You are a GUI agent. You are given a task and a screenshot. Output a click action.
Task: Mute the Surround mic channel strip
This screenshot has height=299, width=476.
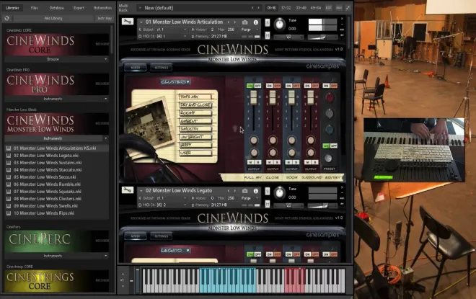[x=307, y=163]
